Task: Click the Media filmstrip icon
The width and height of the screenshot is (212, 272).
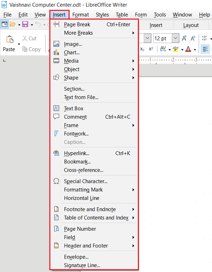Action: coord(56,61)
